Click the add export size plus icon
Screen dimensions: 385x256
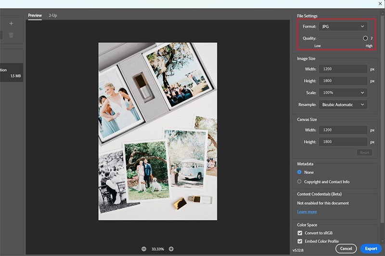(x=11, y=24)
